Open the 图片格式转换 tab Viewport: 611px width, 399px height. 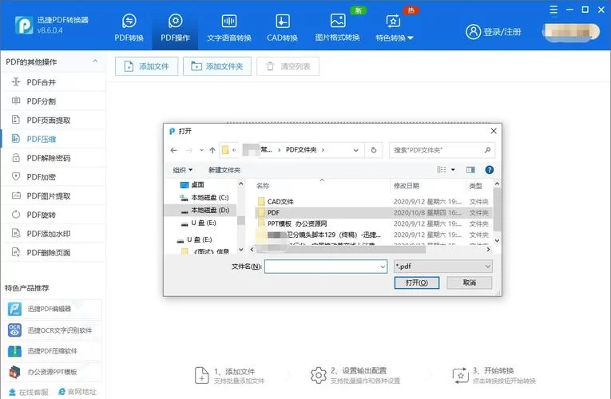coord(338,27)
